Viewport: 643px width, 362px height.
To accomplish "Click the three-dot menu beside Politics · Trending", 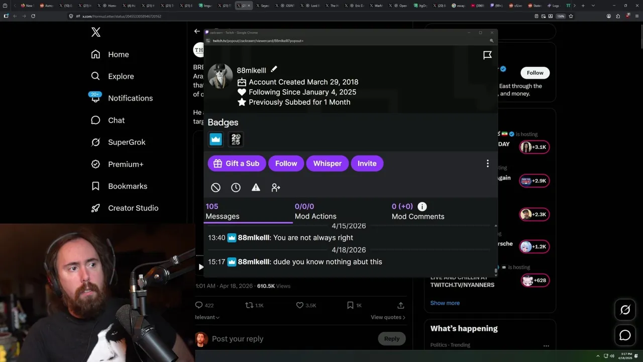I will coord(546,346).
